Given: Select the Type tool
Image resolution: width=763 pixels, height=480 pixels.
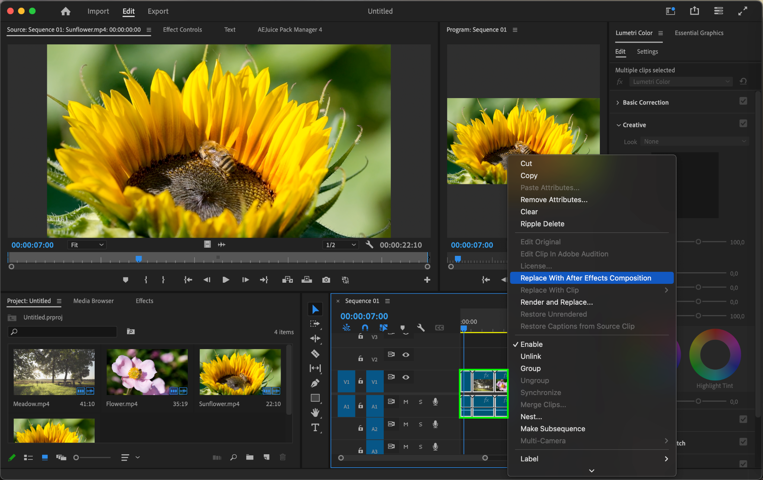Looking at the screenshot, I should pyautogui.click(x=315, y=427).
